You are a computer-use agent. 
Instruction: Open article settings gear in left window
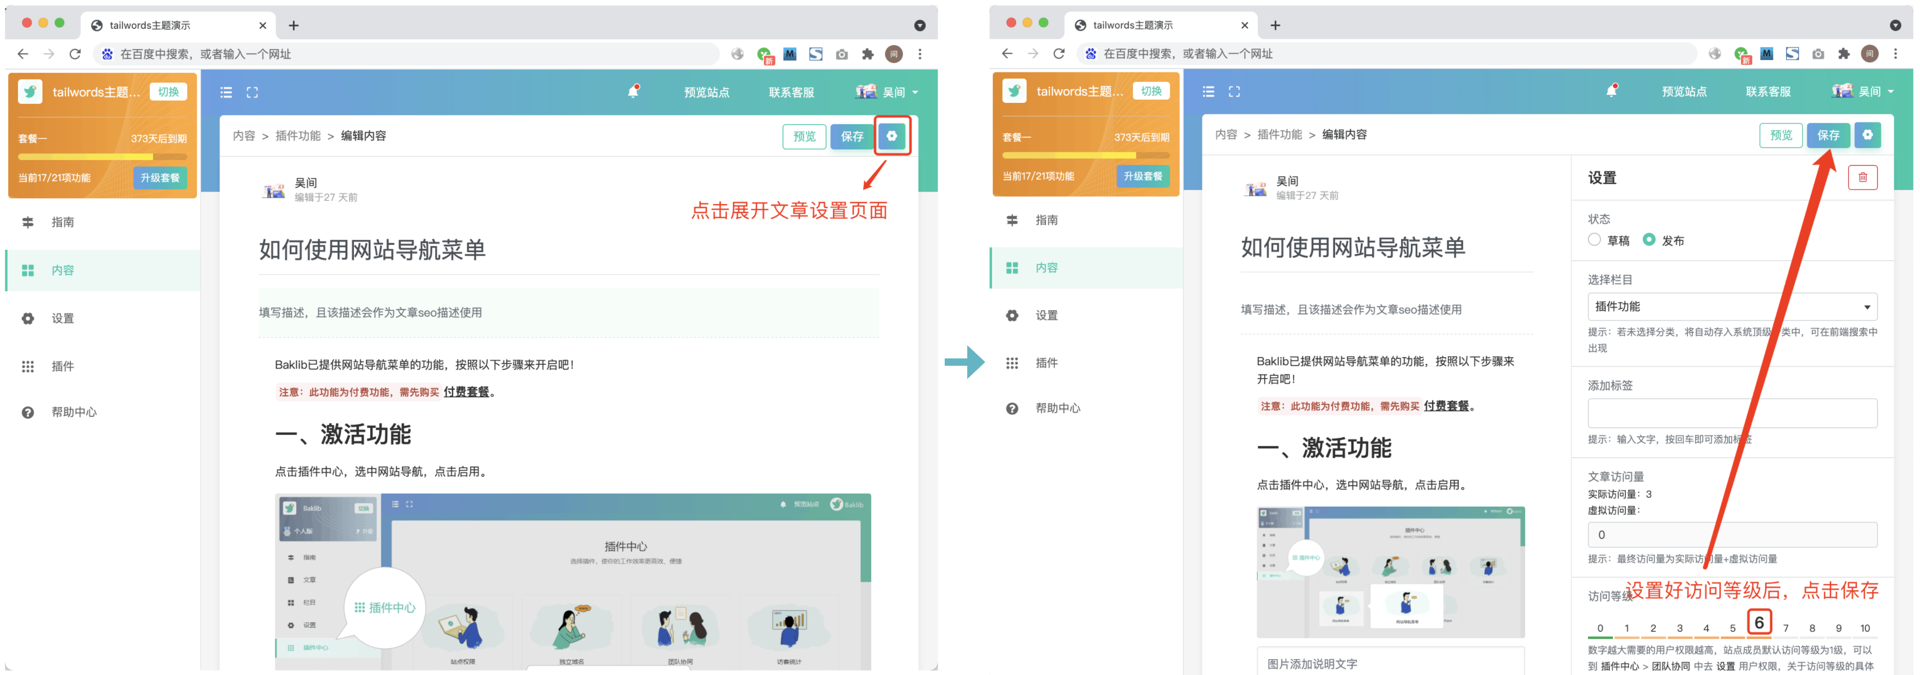[891, 136]
